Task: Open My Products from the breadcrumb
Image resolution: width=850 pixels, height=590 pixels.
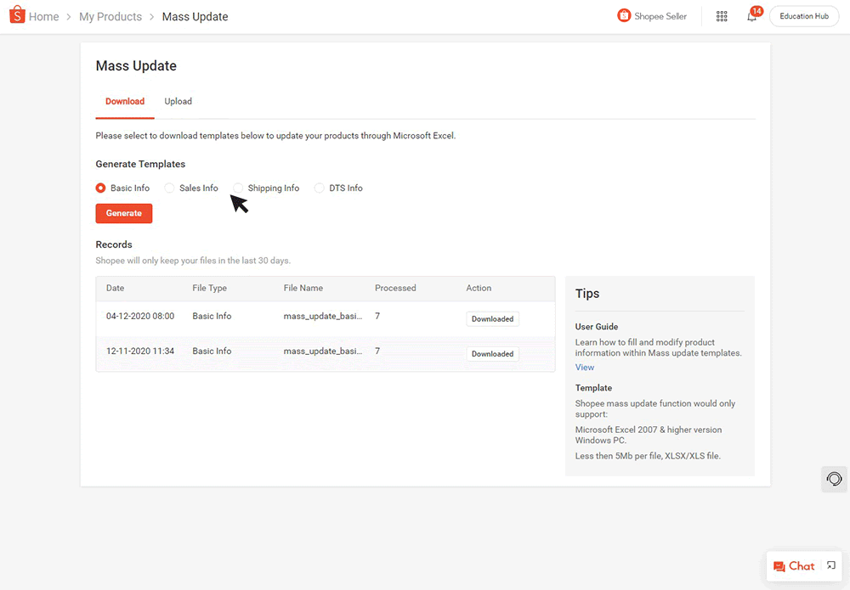Action: 110,16
